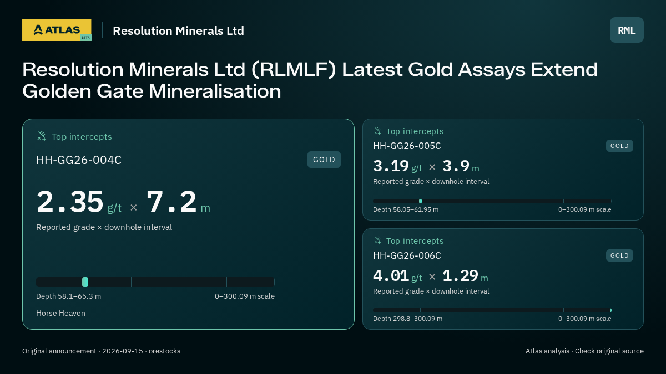The height and width of the screenshot is (374, 666).
Task: Click the GOLD tag on HH-GG26-006C
Action: tap(619, 255)
